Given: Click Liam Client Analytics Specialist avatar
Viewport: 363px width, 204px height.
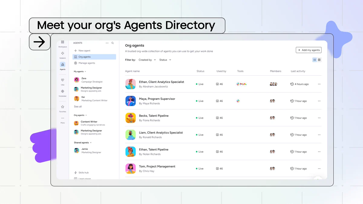Looking at the screenshot, I should 131,135.
